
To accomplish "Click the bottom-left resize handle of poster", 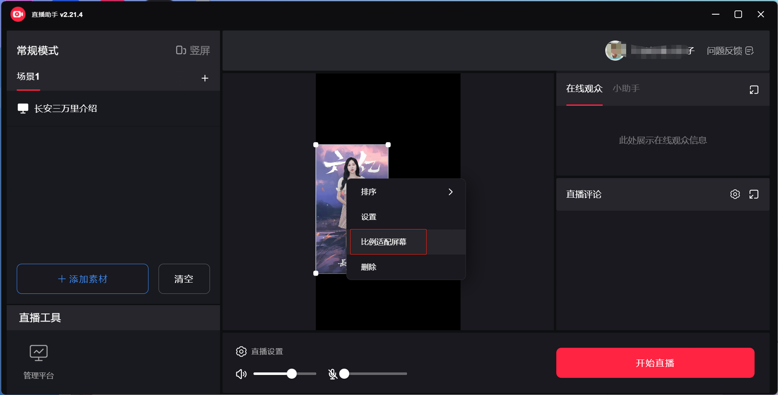I will 316,273.
